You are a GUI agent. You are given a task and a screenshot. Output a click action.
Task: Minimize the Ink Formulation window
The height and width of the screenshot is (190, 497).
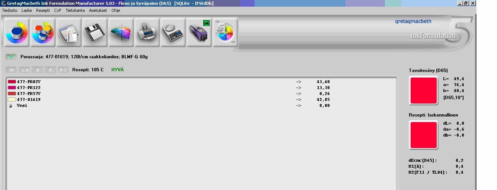tap(460, 3)
